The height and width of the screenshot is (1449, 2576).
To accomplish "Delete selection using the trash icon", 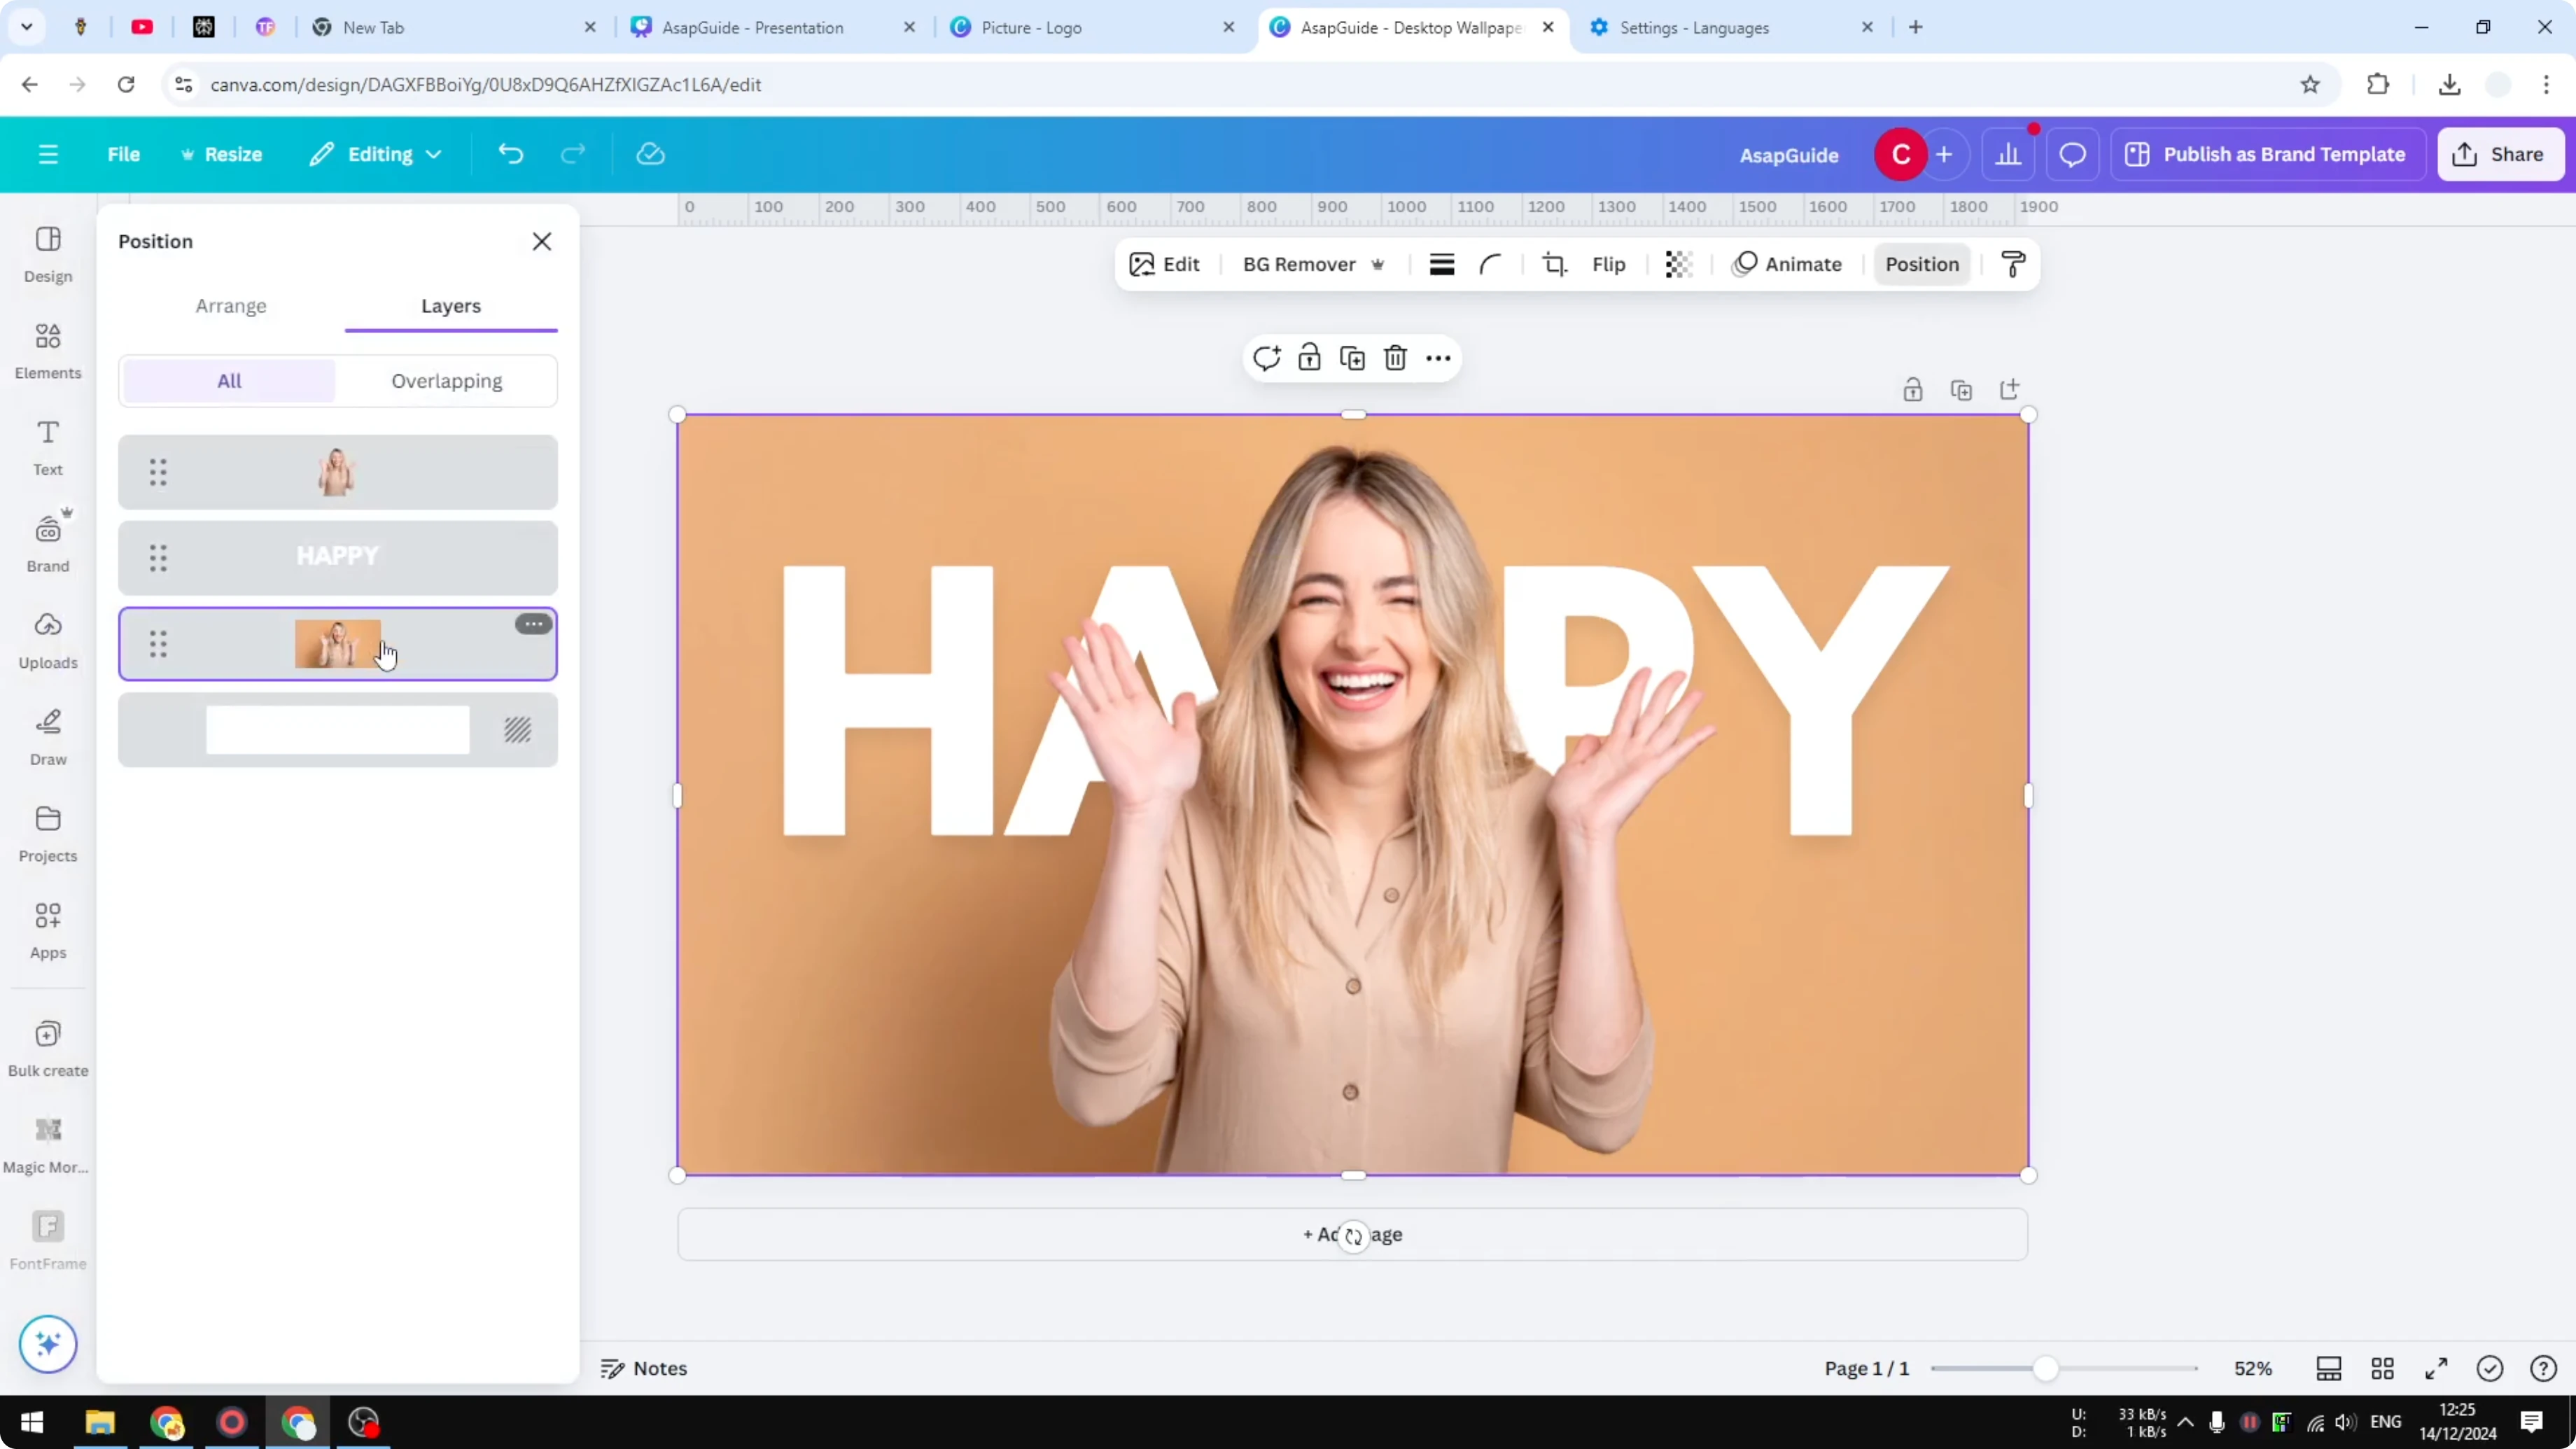I will coord(1395,357).
